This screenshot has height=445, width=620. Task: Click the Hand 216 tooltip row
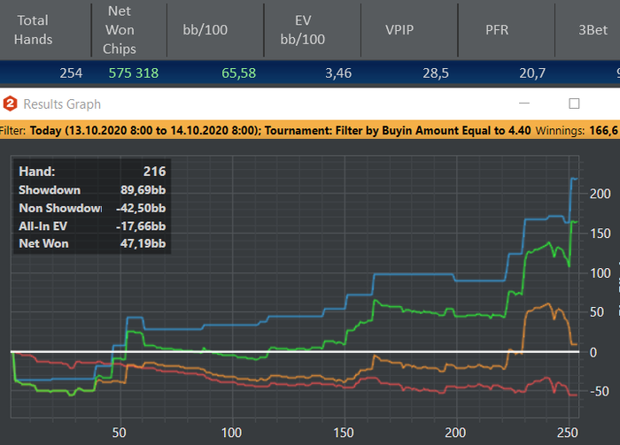click(92, 172)
